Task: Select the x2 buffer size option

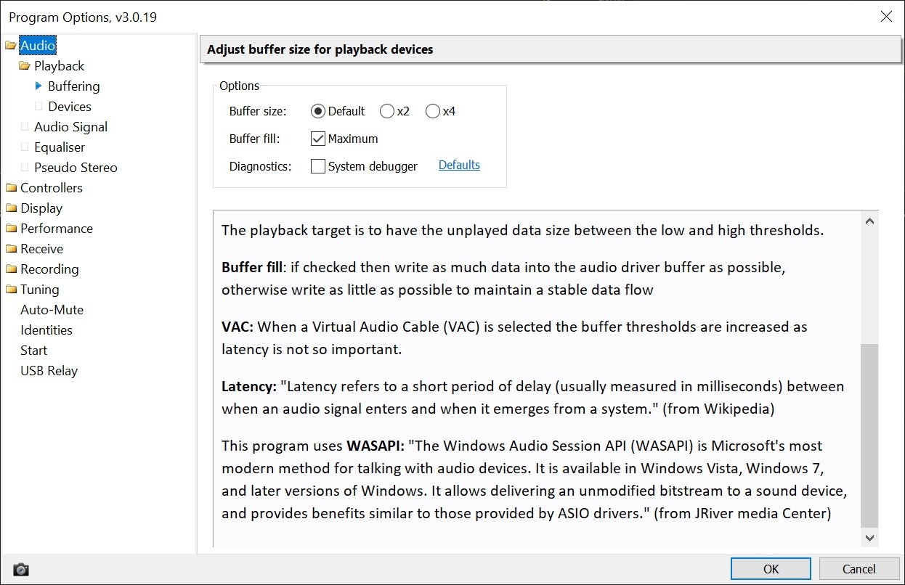Action: (386, 111)
